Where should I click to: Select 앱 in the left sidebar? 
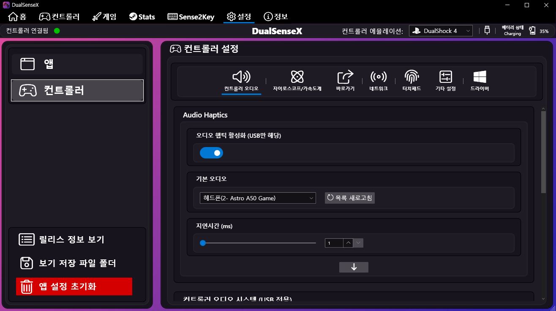pos(77,64)
